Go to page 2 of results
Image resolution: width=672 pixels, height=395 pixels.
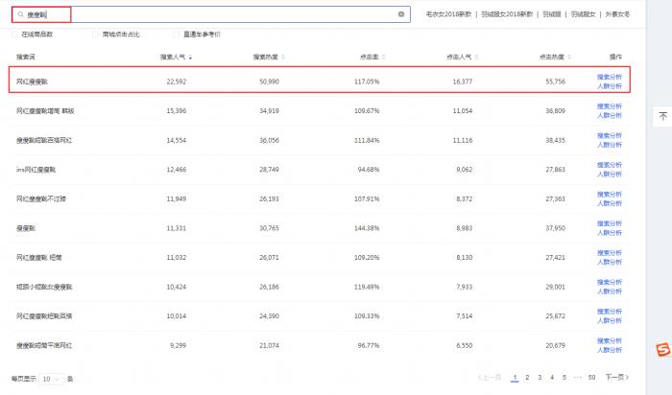[527, 378]
